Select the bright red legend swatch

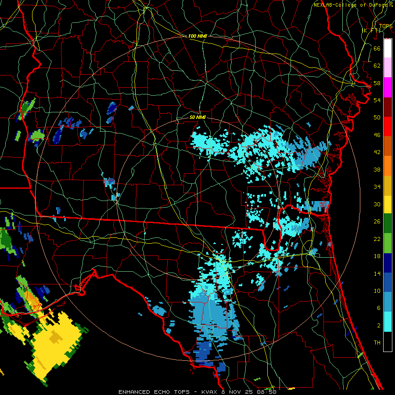click(x=388, y=126)
